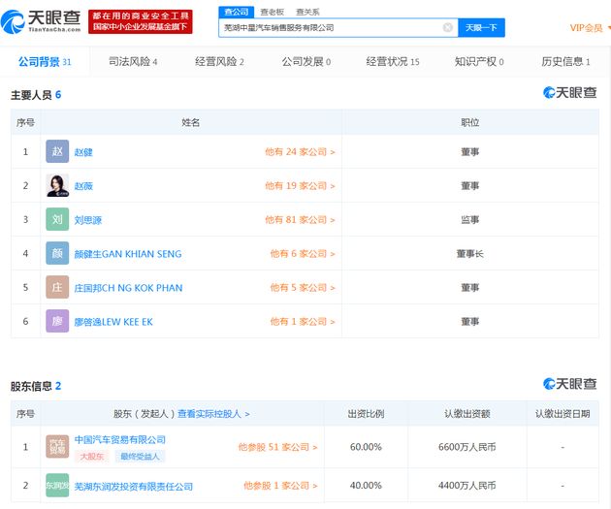Expand 赵健's 24 companies list
Image resolution: width=611 pixels, height=509 pixels.
coord(300,152)
